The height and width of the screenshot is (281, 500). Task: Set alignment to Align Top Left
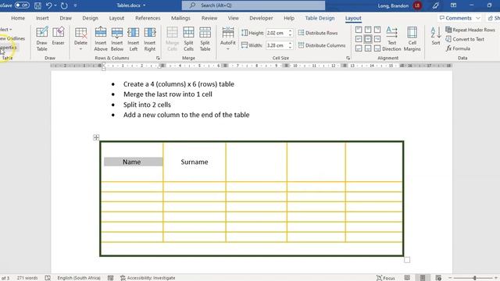point(359,30)
